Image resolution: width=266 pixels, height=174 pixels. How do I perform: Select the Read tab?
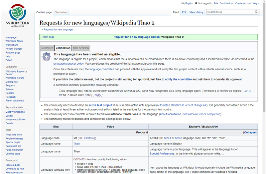coord(176,12)
